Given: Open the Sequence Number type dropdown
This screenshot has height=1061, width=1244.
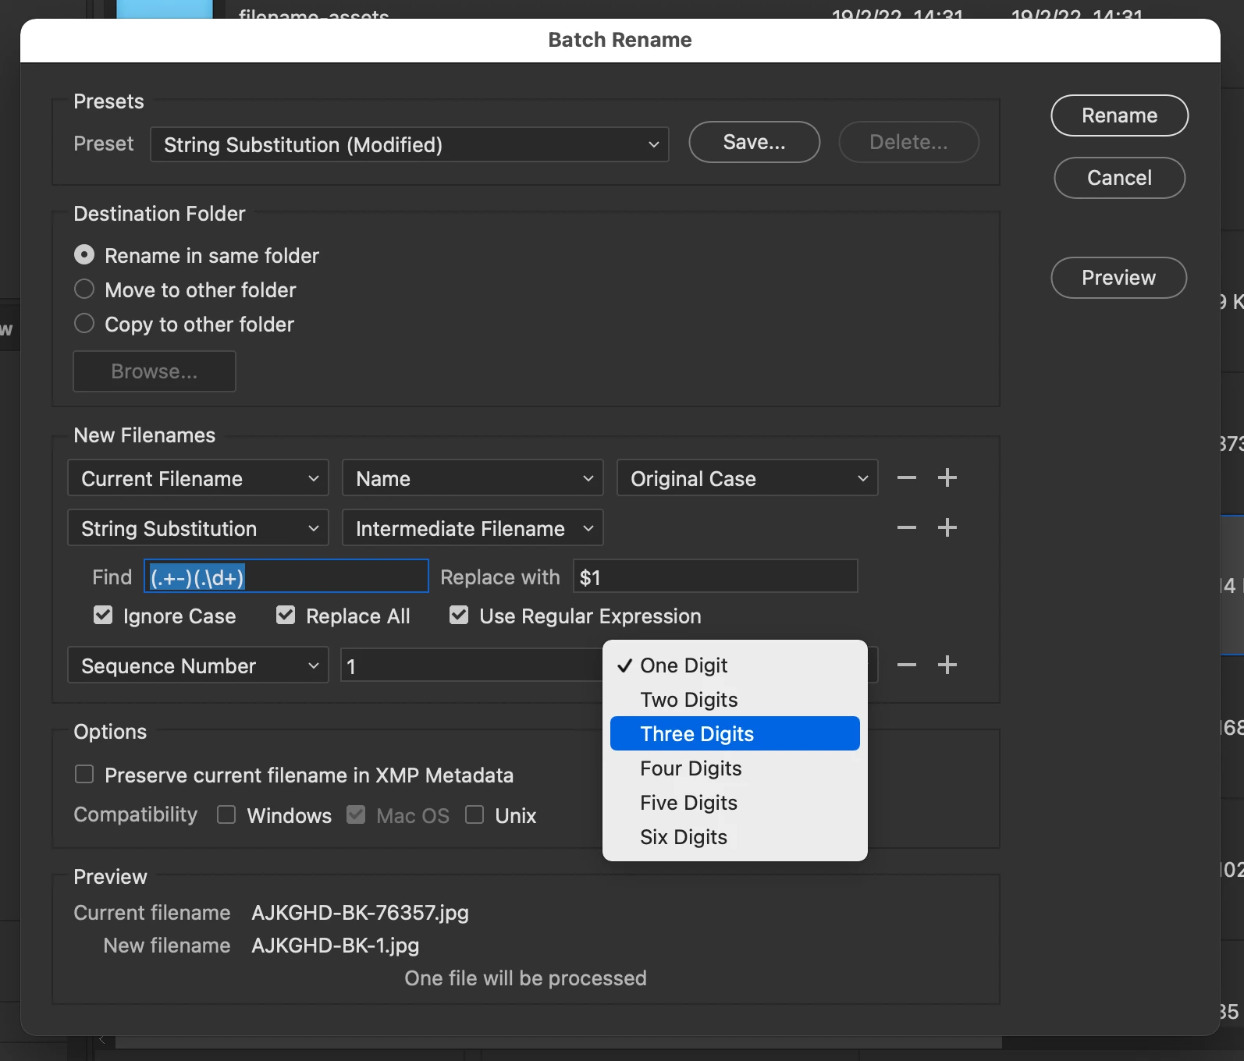Looking at the screenshot, I should coord(198,665).
